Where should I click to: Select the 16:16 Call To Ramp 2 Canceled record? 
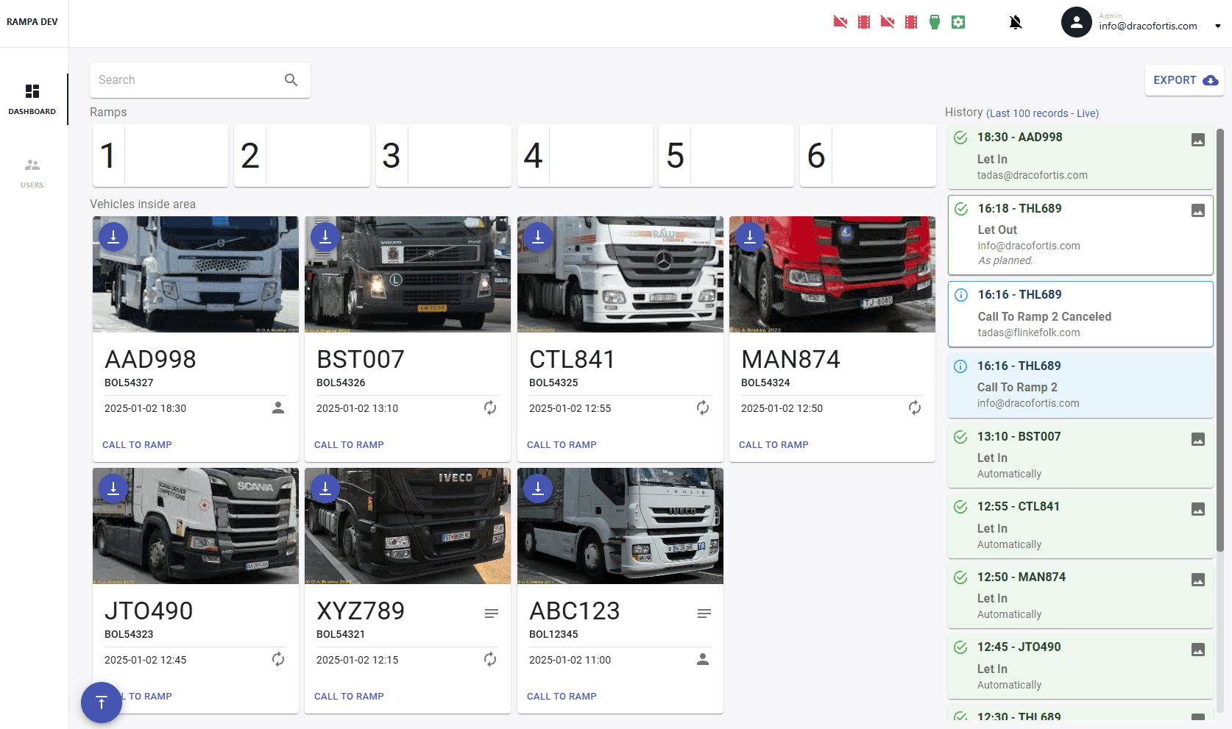click(1080, 314)
